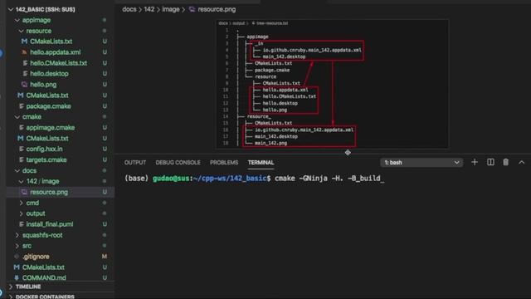Open CMakeLists.txt above hello.appdata.xml
Screen dimensions: 531x299
(51, 42)
